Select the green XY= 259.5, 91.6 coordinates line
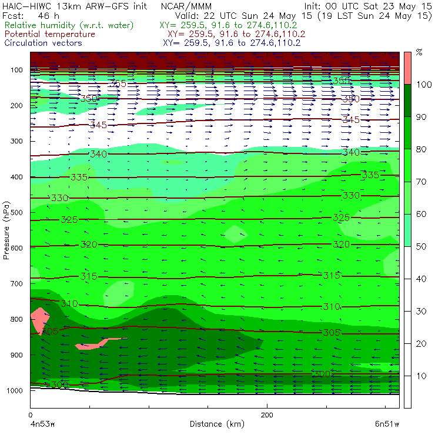This screenshot has width=435, height=435. click(x=228, y=25)
